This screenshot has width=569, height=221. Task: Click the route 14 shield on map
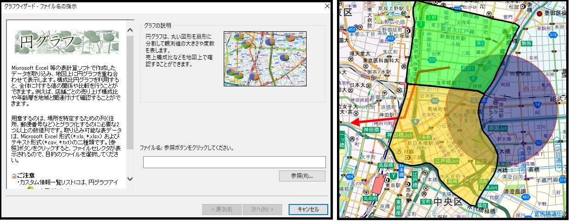(x=538, y=105)
